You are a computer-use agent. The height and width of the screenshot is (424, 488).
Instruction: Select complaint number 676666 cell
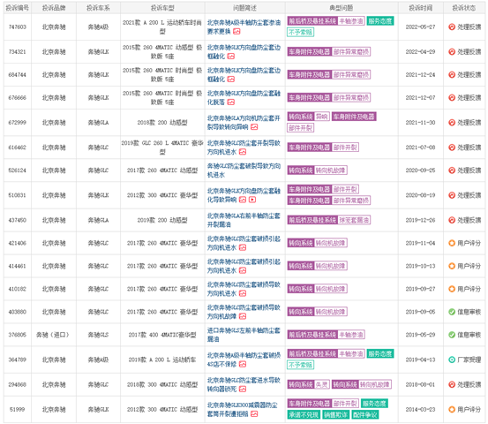coord(18,98)
